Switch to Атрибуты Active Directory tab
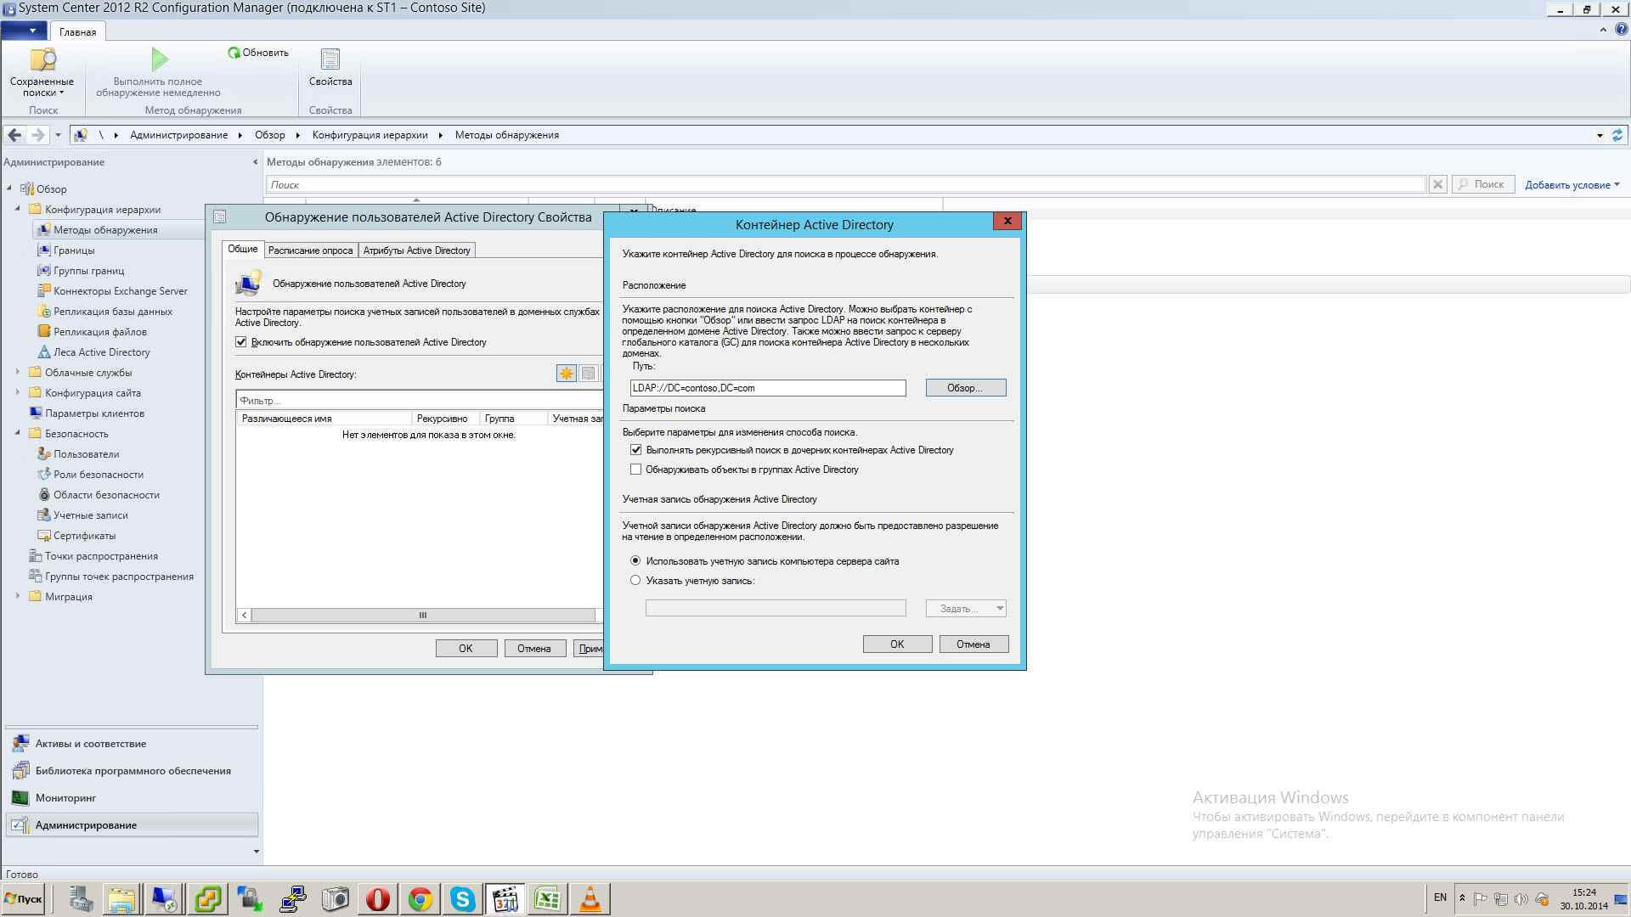The image size is (1631, 917). click(416, 250)
